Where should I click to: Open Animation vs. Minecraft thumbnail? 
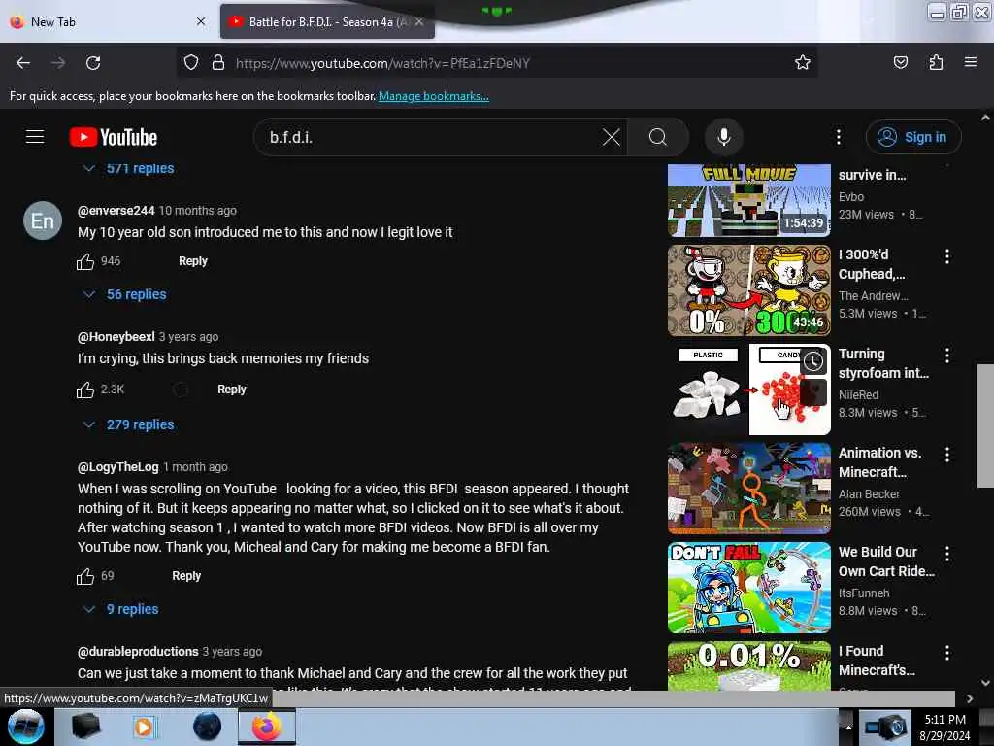[x=749, y=489]
